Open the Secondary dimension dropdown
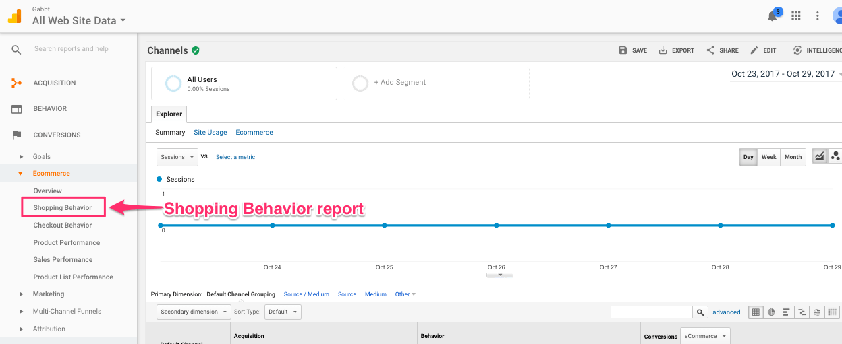 tap(194, 312)
